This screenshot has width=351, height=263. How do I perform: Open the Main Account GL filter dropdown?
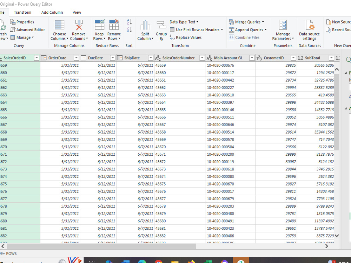[252, 58]
